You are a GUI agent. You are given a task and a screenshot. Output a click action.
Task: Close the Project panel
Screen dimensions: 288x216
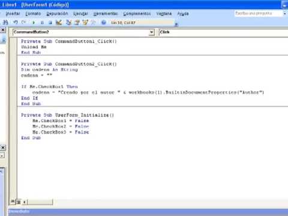coord(3,30)
